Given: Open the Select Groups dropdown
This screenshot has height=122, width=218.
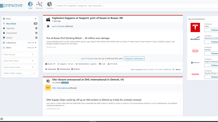Looking at the screenshot, I should [20, 55].
